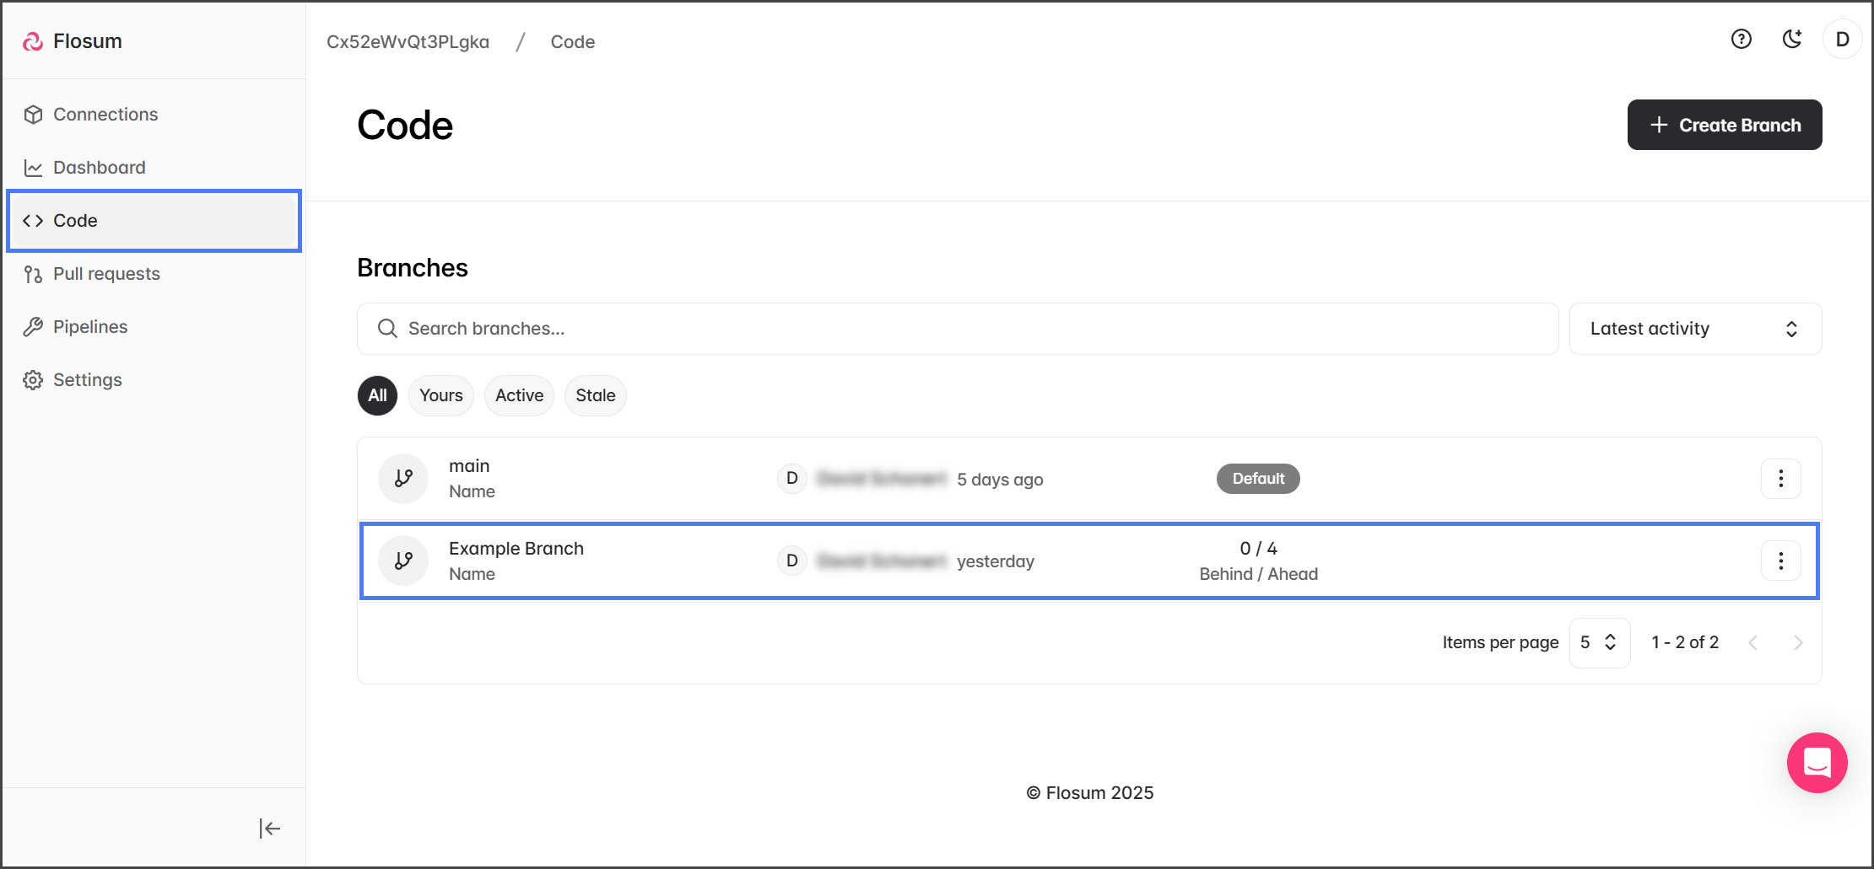
Task: Open Pipelines from the sidebar
Action: pyautogui.click(x=90, y=327)
